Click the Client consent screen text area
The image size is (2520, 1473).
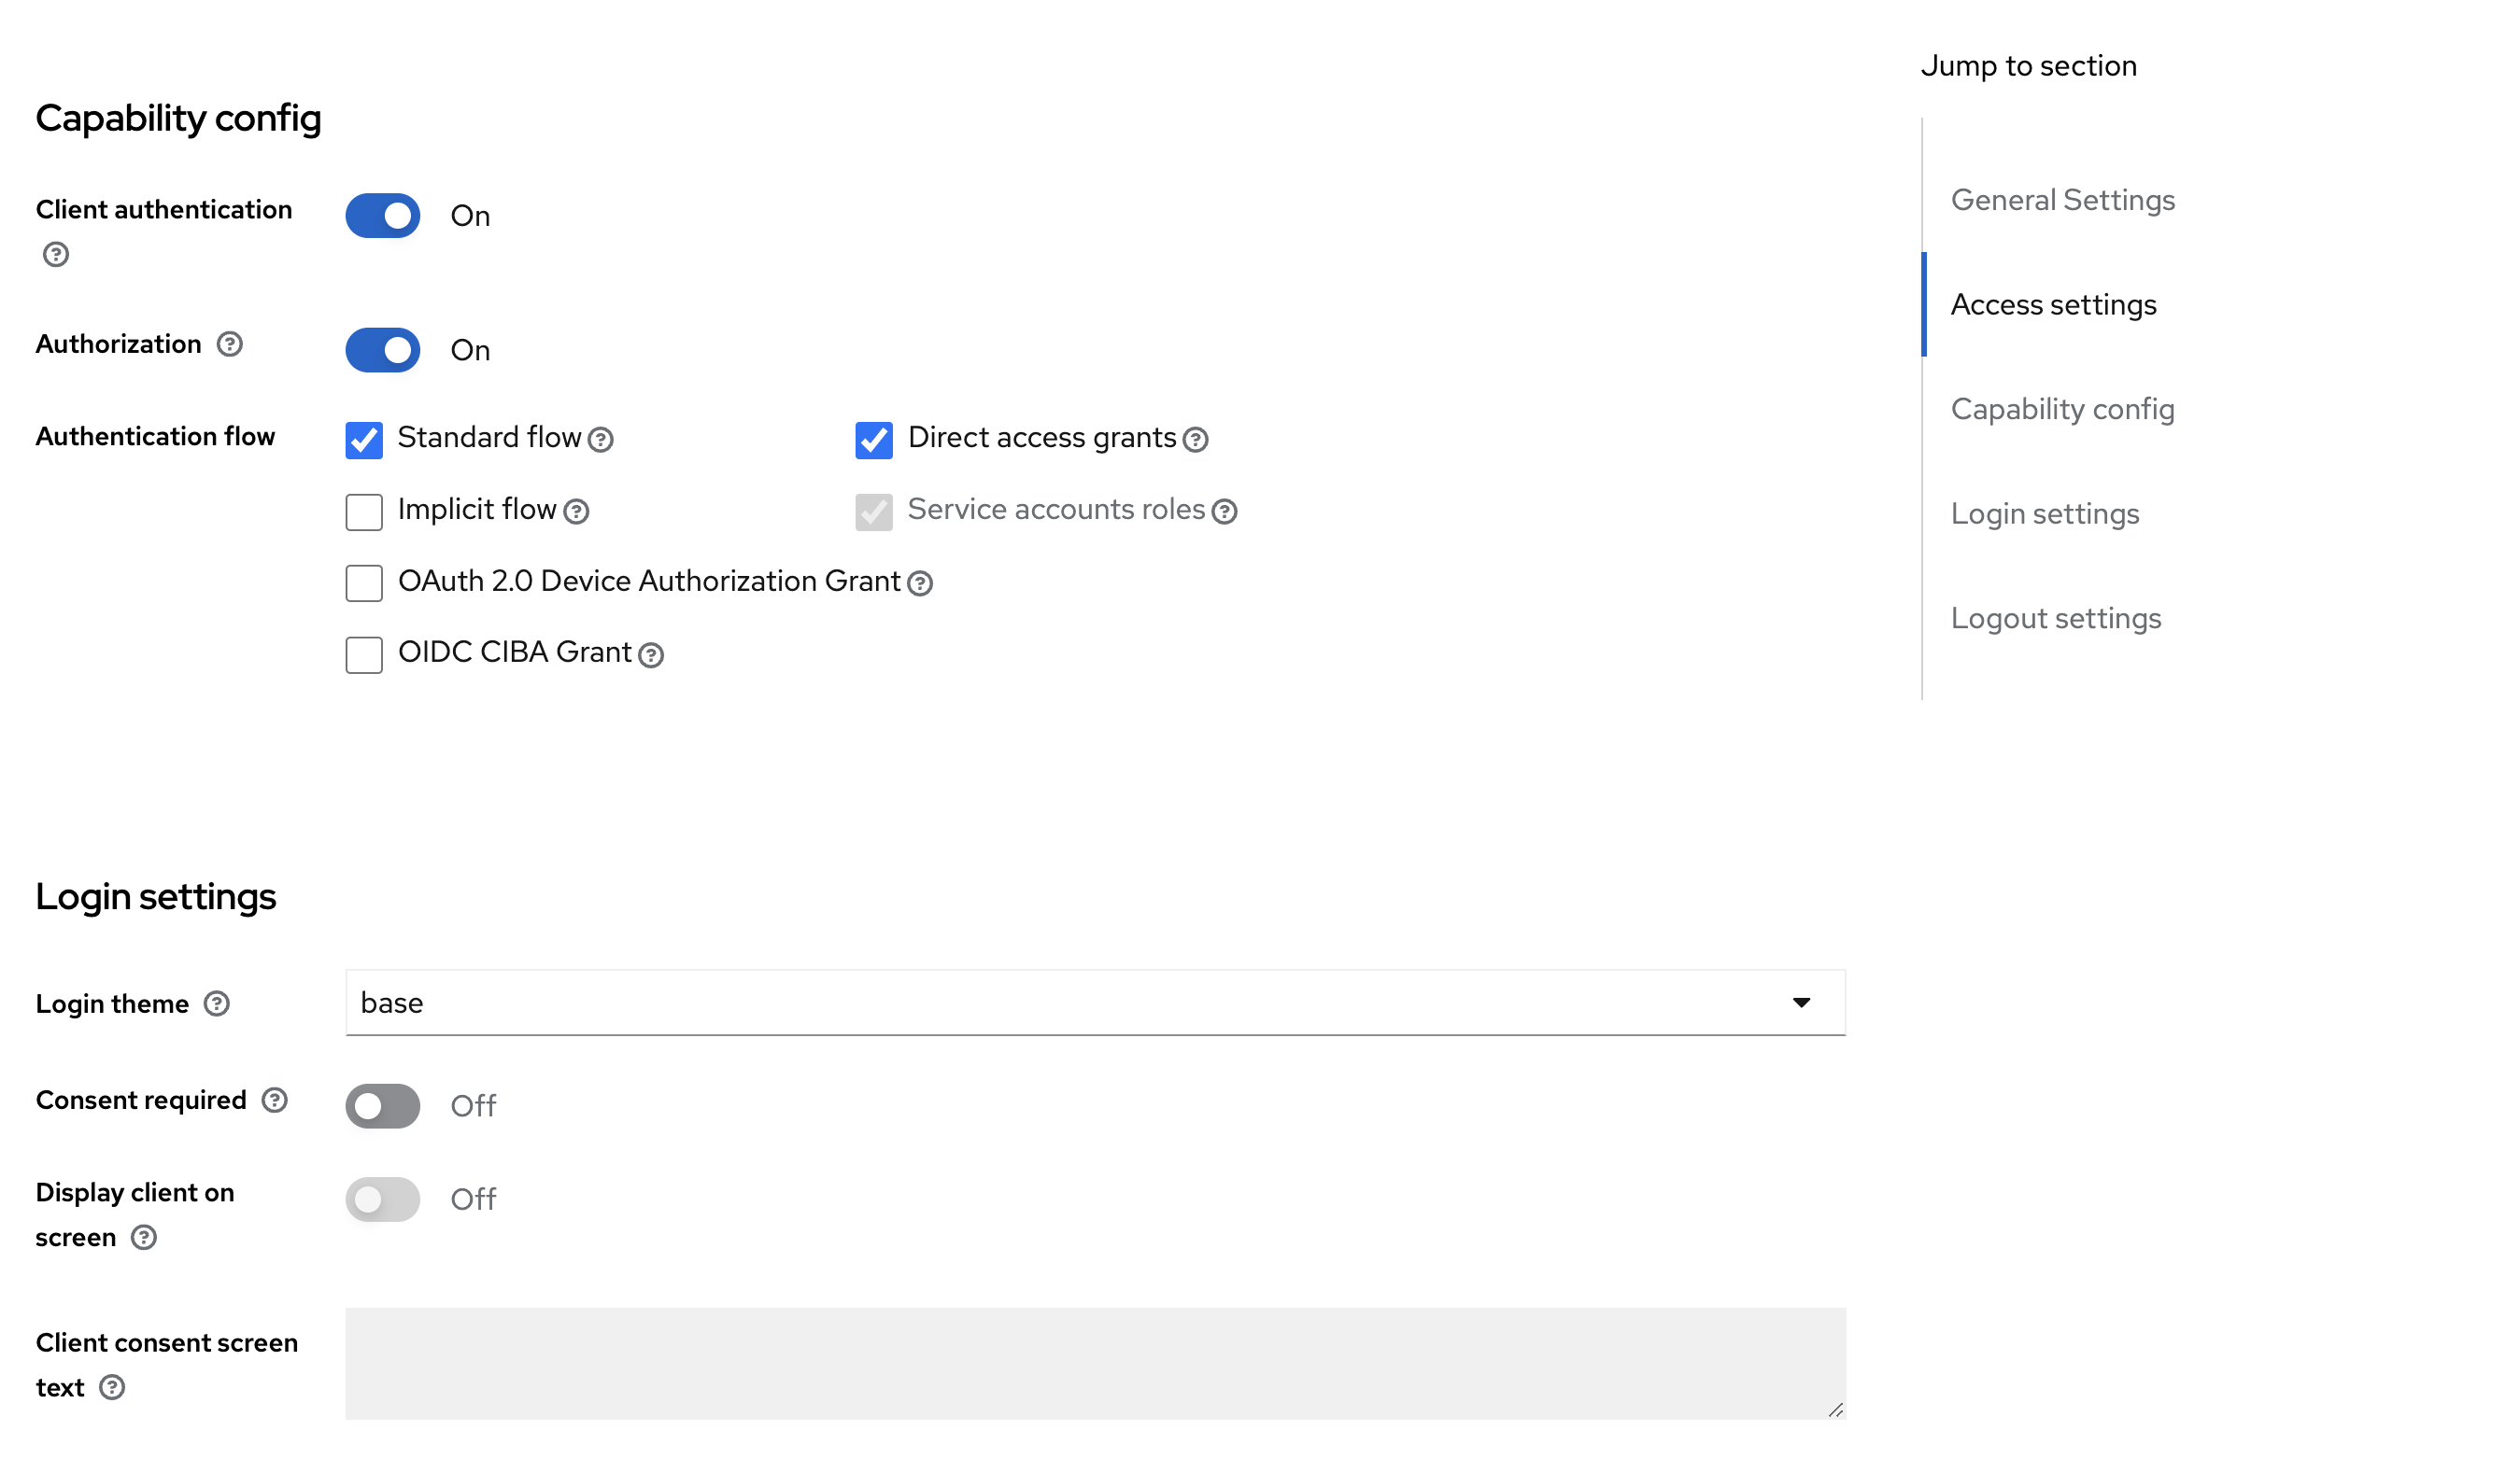click(1095, 1364)
